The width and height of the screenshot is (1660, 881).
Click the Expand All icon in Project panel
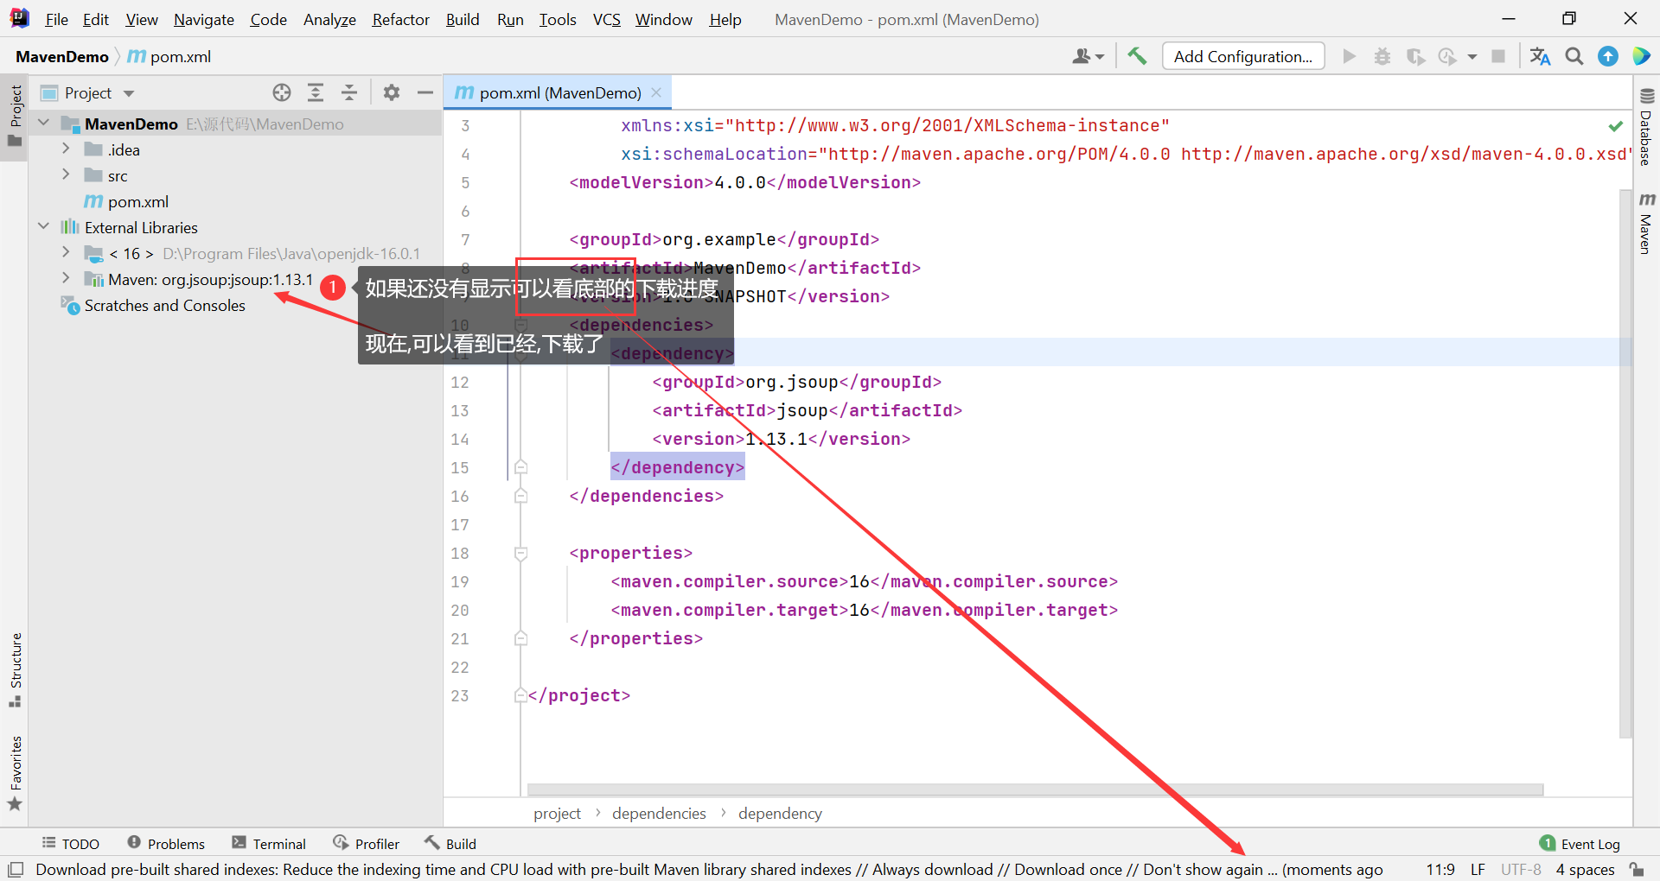tap(316, 92)
